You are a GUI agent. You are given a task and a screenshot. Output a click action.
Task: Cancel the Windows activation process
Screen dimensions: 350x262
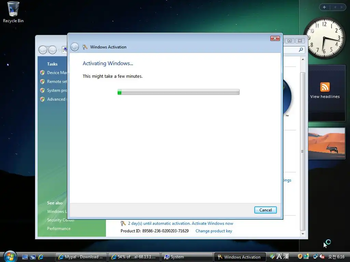pyautogui.click(x=265, y=210)
